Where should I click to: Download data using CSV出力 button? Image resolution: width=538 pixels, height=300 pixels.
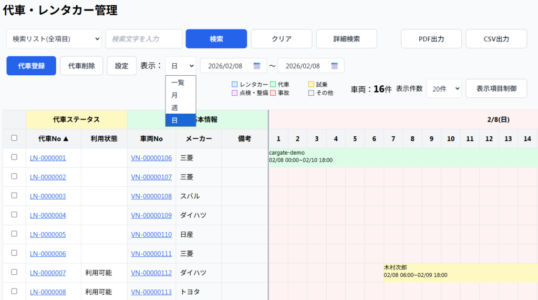pyautogui.click(x=496, y=39)
